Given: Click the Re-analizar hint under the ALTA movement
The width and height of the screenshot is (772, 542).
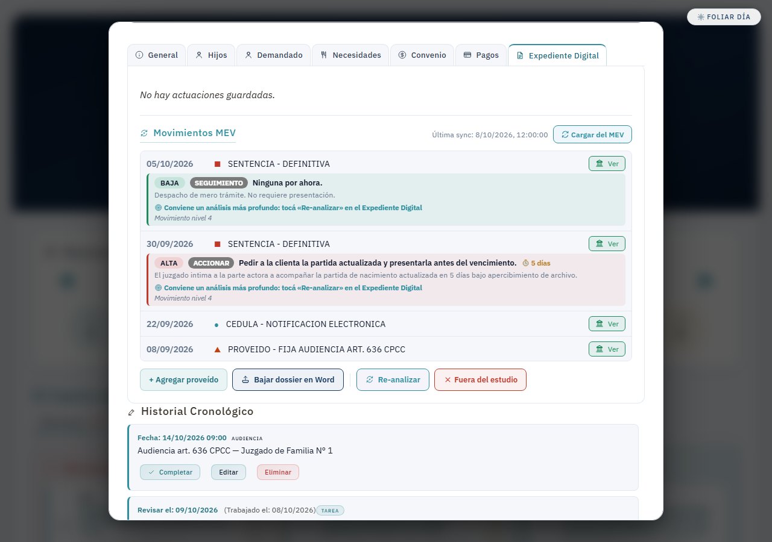Looking at the screenshot, I should pos(288,288).
